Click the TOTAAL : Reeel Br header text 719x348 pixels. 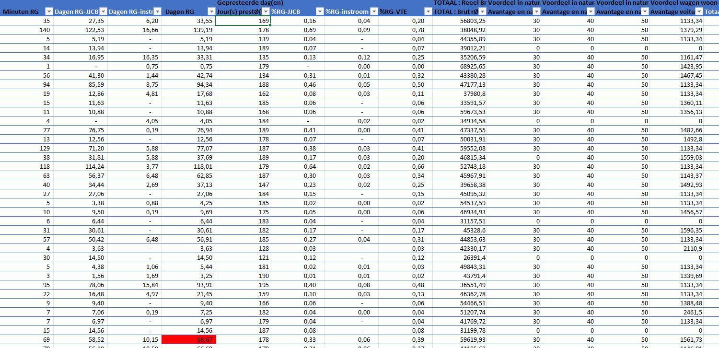click(460, 3)
